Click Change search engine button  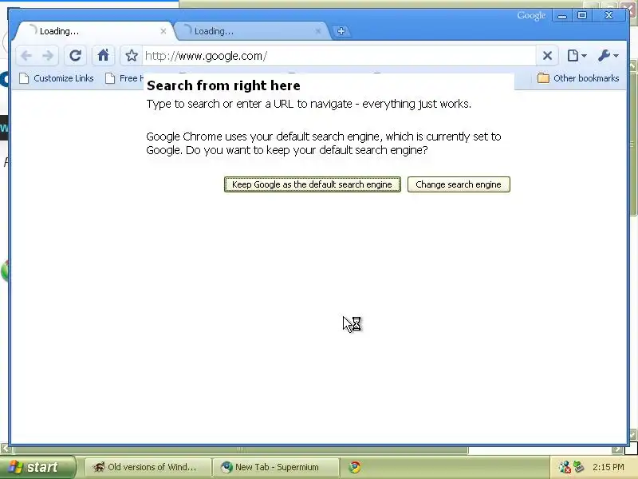[459, 184]
